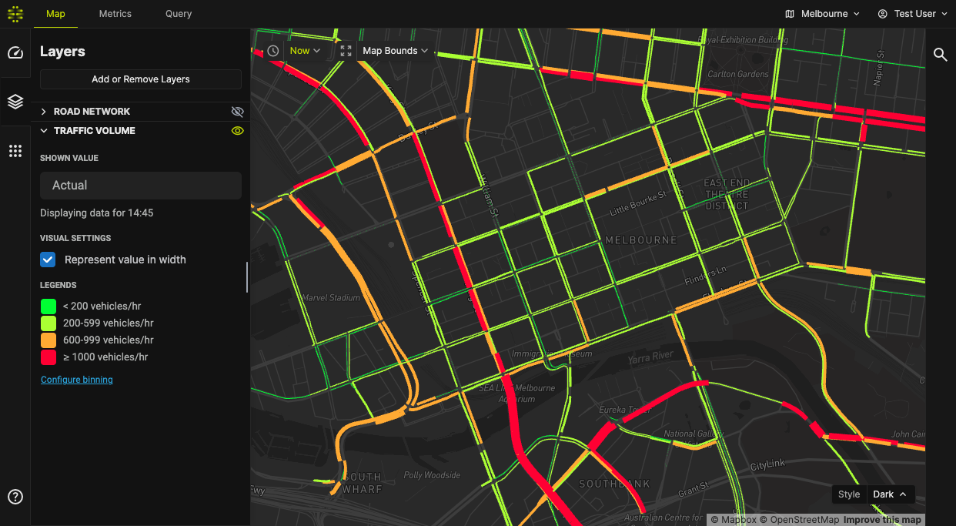Open the dashboard gauge icon in sidebar
Viewport: 956px width, 526px height.
(15, 52)
